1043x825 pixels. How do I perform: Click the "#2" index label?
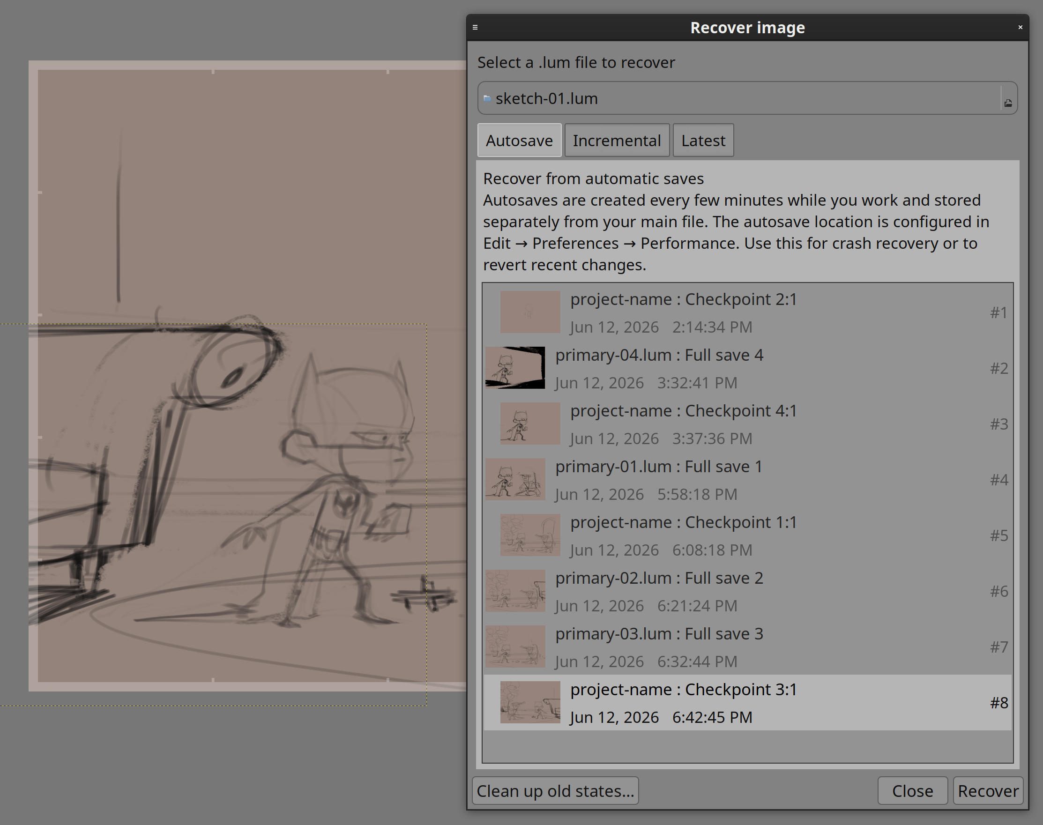(x=998, y=369)
